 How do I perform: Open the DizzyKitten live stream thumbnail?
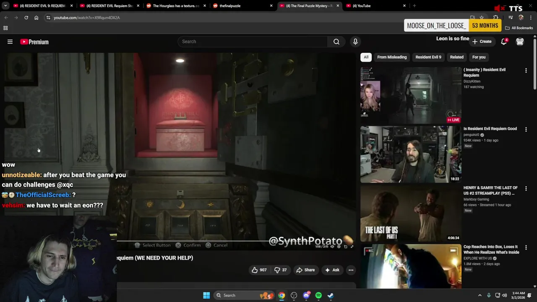point(411,95)
